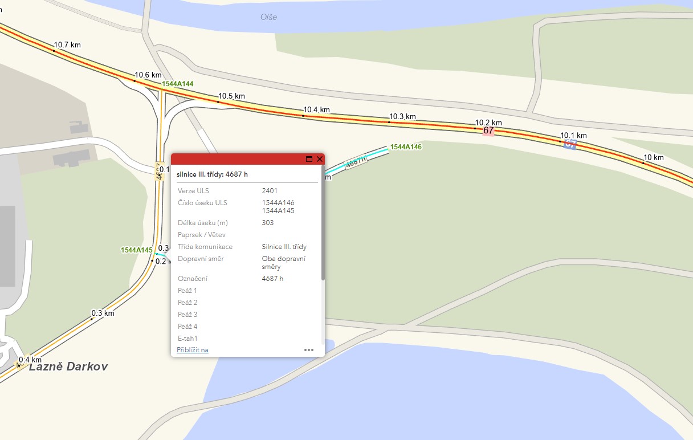Click the 10.7 km marker point
693x440 pixels.
tap(54, 50)
